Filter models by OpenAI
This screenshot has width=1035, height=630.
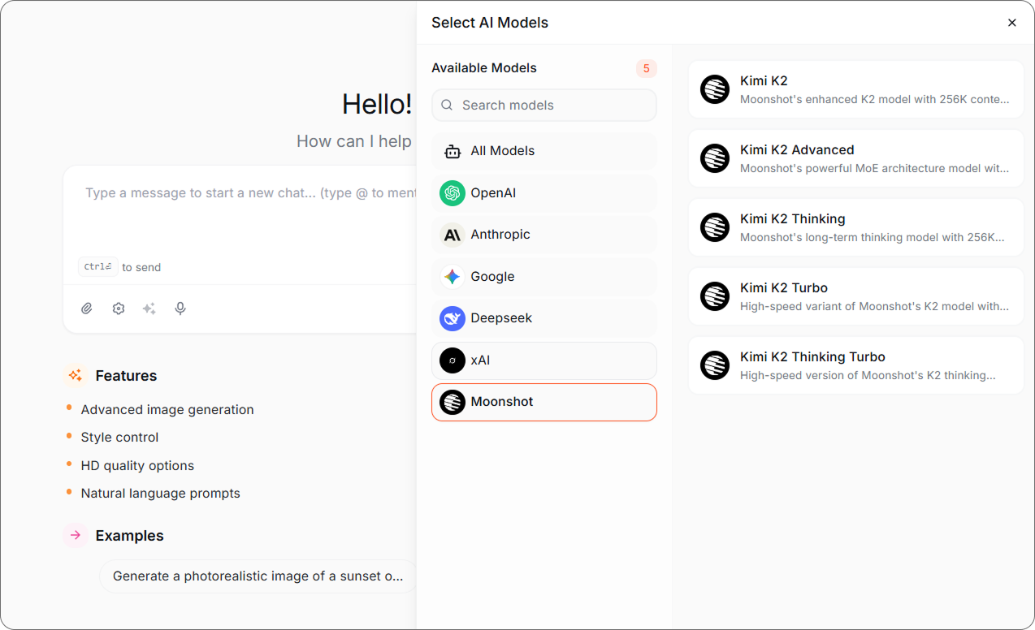pos(544,193)
